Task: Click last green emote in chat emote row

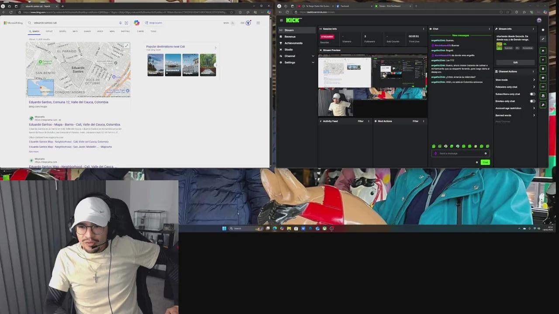Action: [x=487, y=146]
